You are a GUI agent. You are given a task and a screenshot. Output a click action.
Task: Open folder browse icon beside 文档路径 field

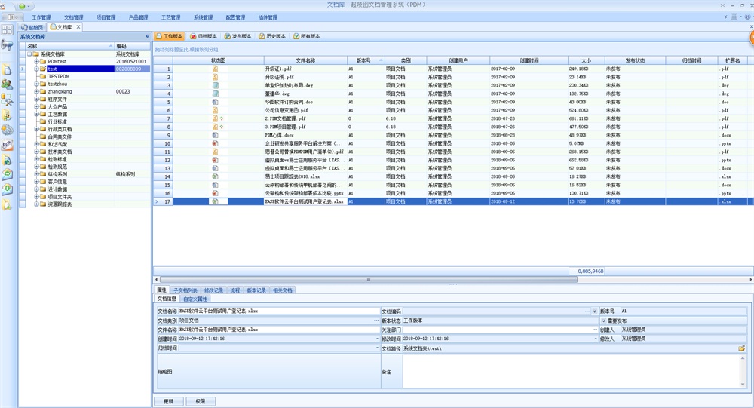742,348
